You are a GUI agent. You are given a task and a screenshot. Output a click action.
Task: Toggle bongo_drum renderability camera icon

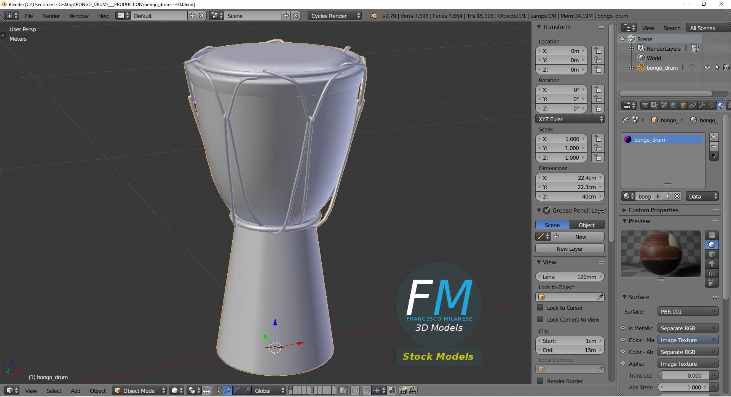726,67
